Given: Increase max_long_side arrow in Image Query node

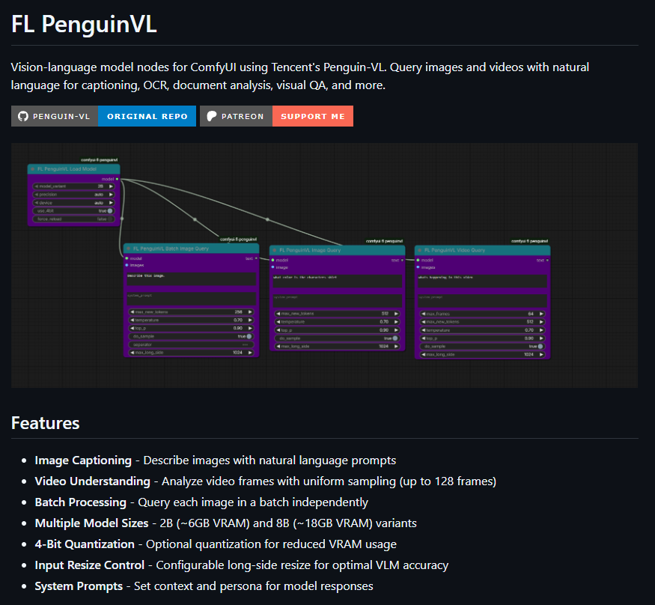Looking at the screenshot, I should [x=396, y=347].
